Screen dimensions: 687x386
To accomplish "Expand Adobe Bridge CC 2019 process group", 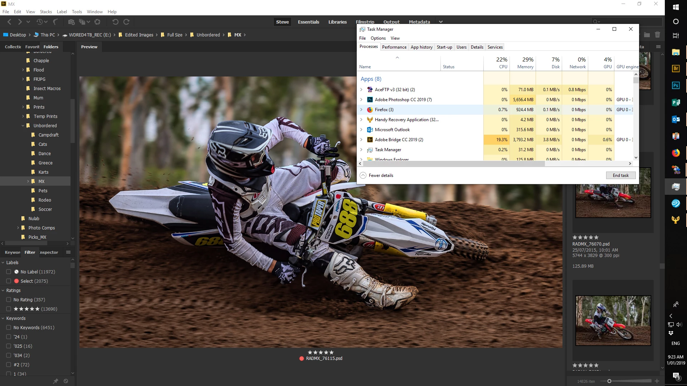I will click(361, 140).
